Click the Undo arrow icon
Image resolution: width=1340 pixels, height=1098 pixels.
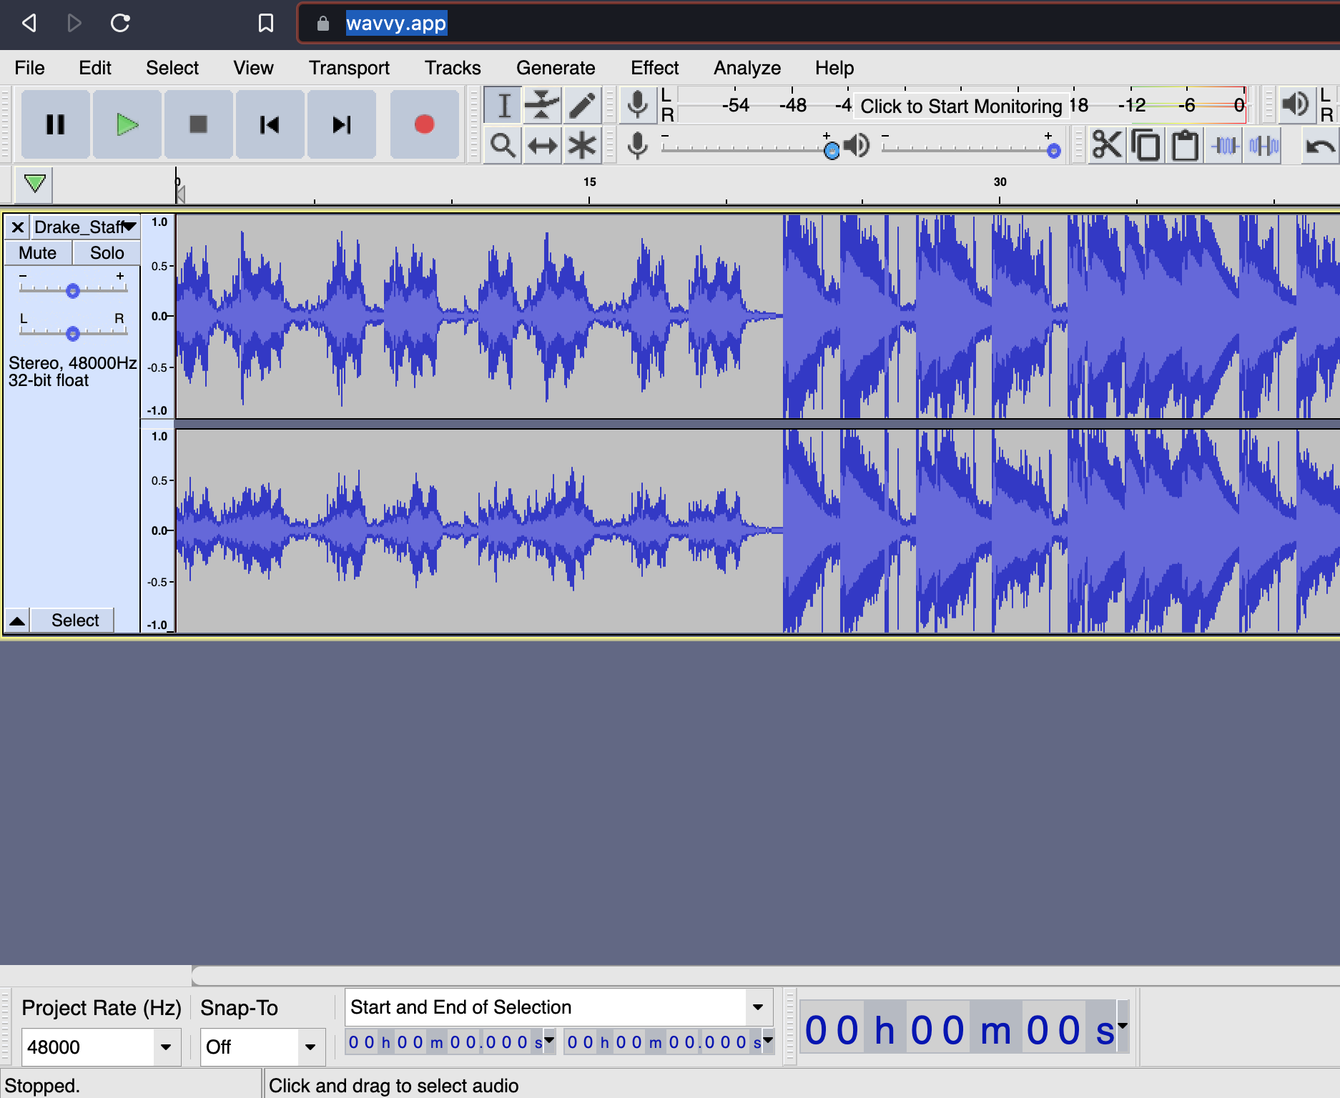pos(1319,146)
